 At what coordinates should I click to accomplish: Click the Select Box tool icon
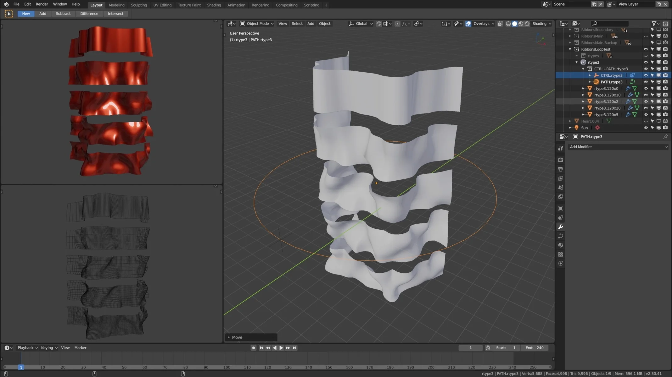tap(9, 14)
